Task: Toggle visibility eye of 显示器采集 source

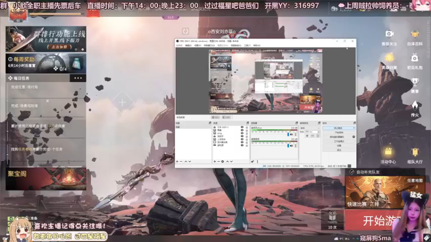Action: coord(242,142)
